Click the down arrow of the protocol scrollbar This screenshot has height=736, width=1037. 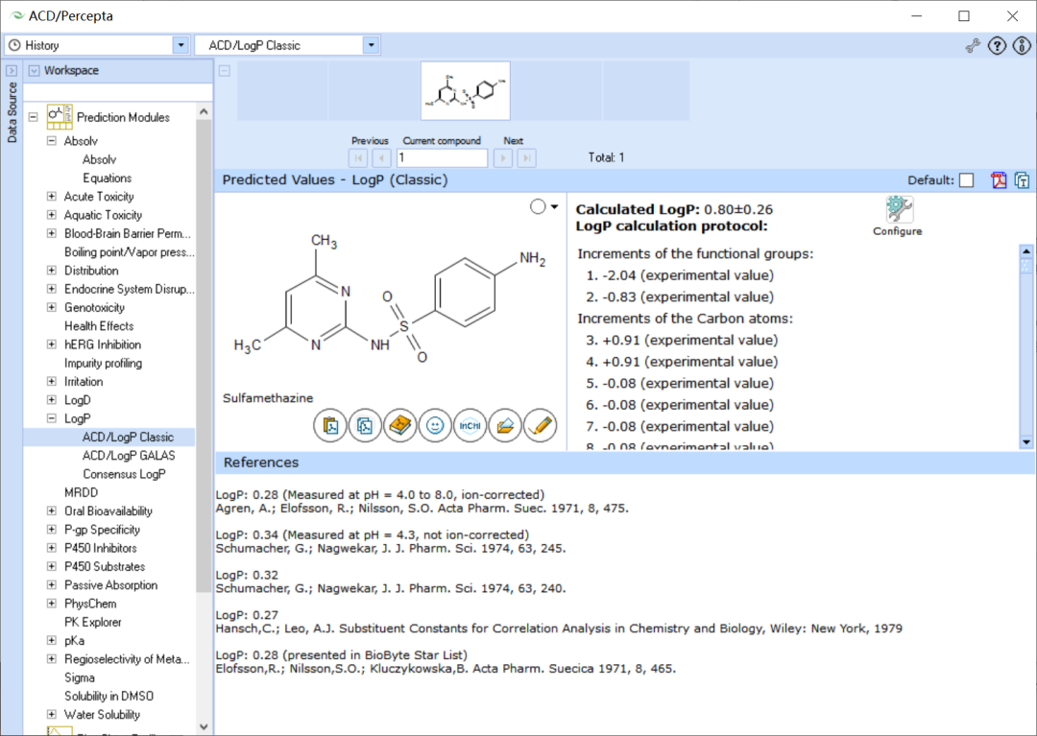pyautogui.click(x=1026, y=442)
